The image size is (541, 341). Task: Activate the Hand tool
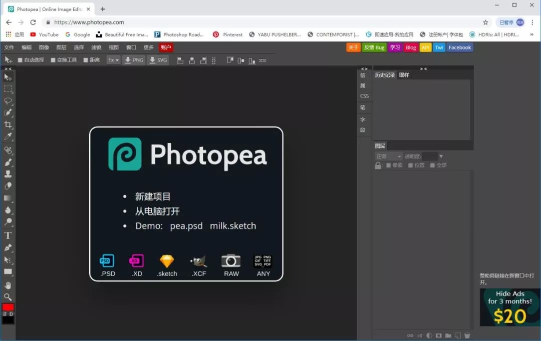tap(8, 285)
